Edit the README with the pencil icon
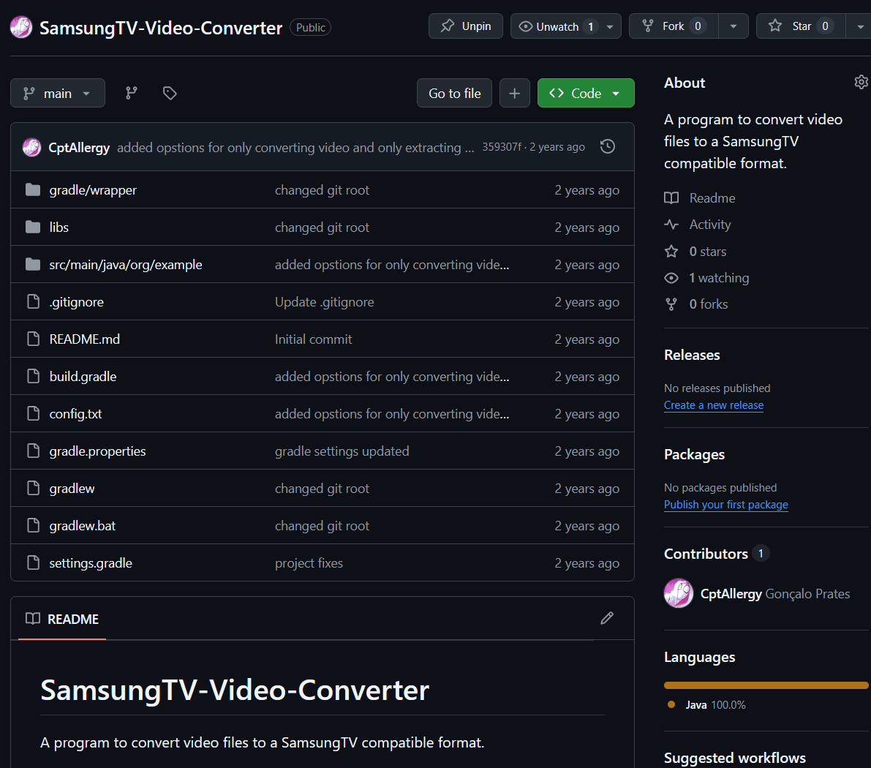This screenshot has height=768, width=871. [607, 618]
